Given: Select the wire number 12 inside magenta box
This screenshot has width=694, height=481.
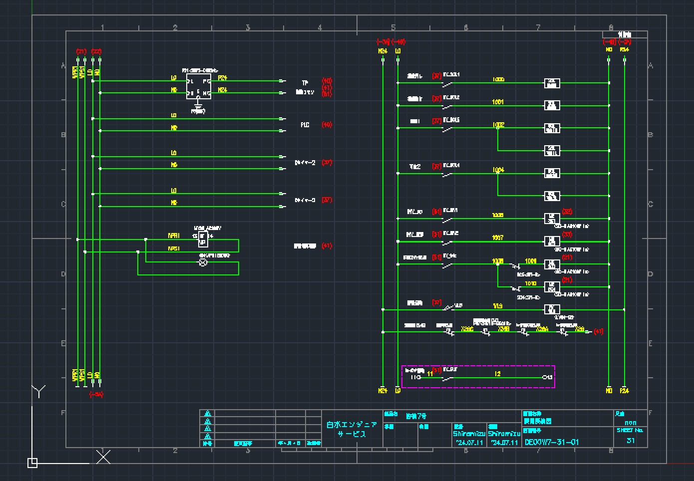Looking at the screenshot, I should tap(497, 374).
